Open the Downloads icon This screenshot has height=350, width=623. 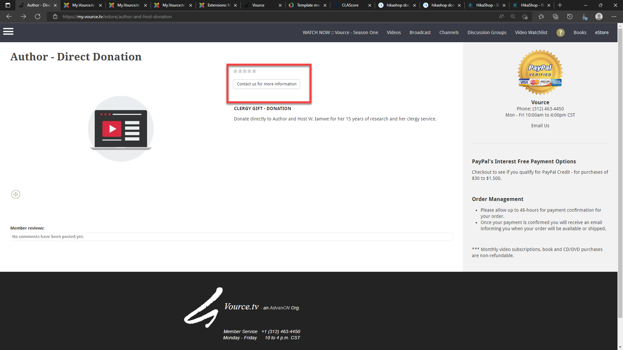584,17
